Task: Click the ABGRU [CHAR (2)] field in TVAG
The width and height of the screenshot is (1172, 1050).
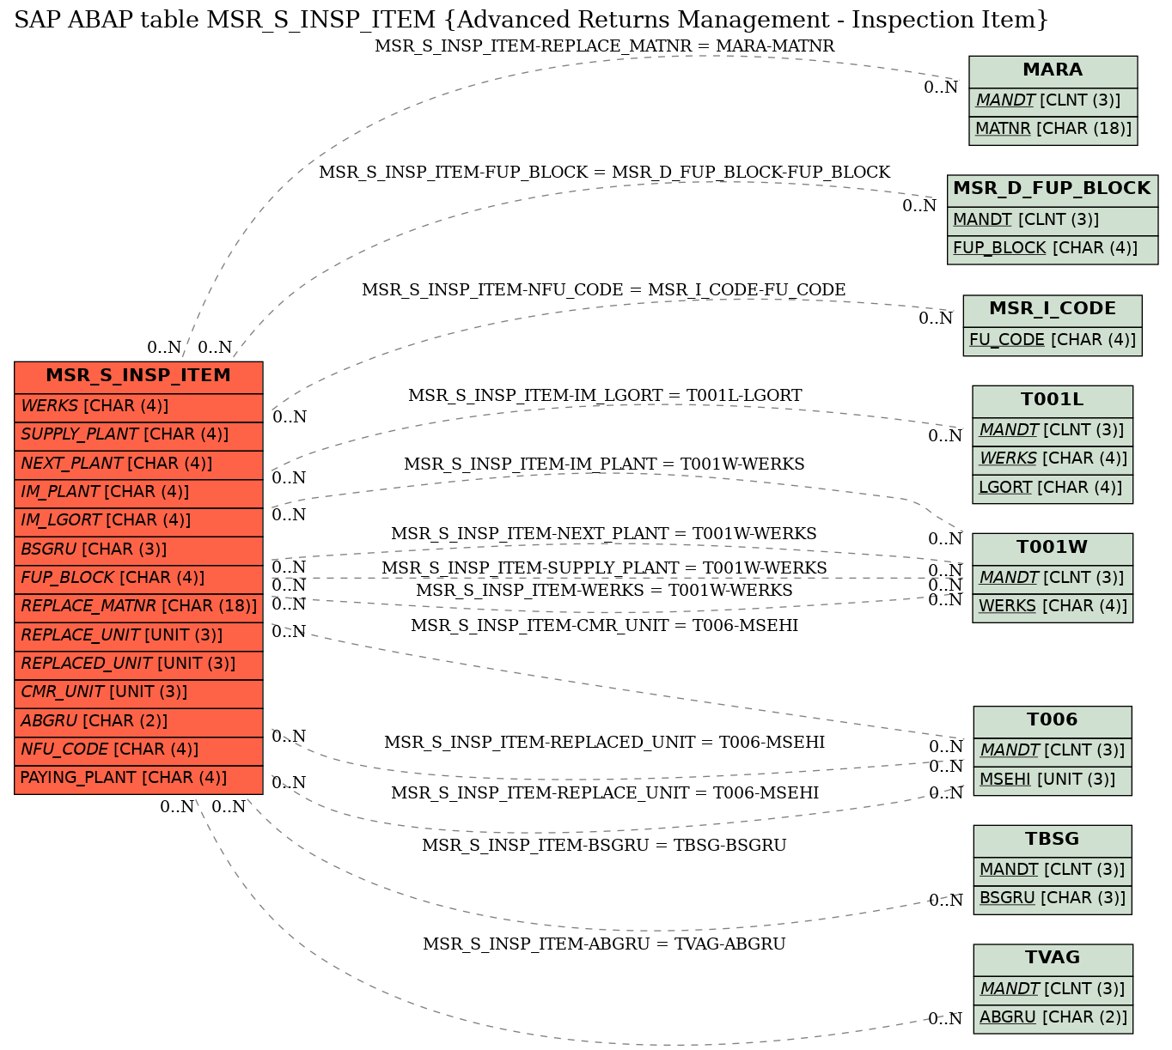Action: pyautogui.click(x=1053, y=1018)
